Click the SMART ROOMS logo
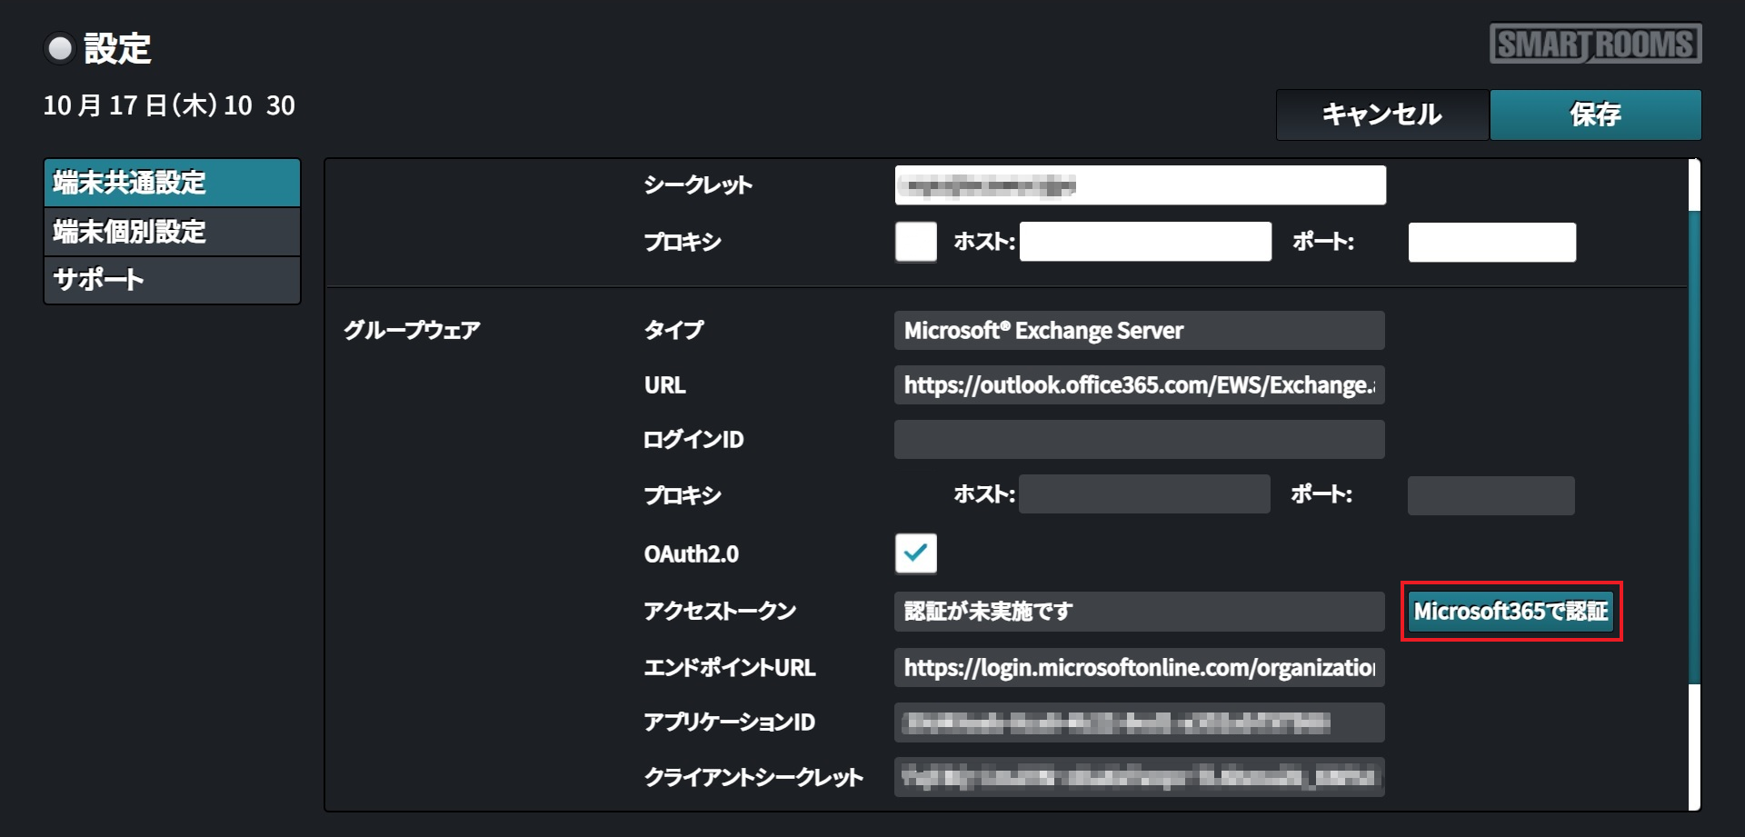This screenshot has width=1745, height=837. point(1595,44)
